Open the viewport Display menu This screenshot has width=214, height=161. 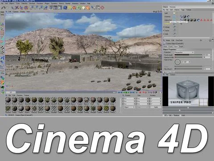click(22, 12)
